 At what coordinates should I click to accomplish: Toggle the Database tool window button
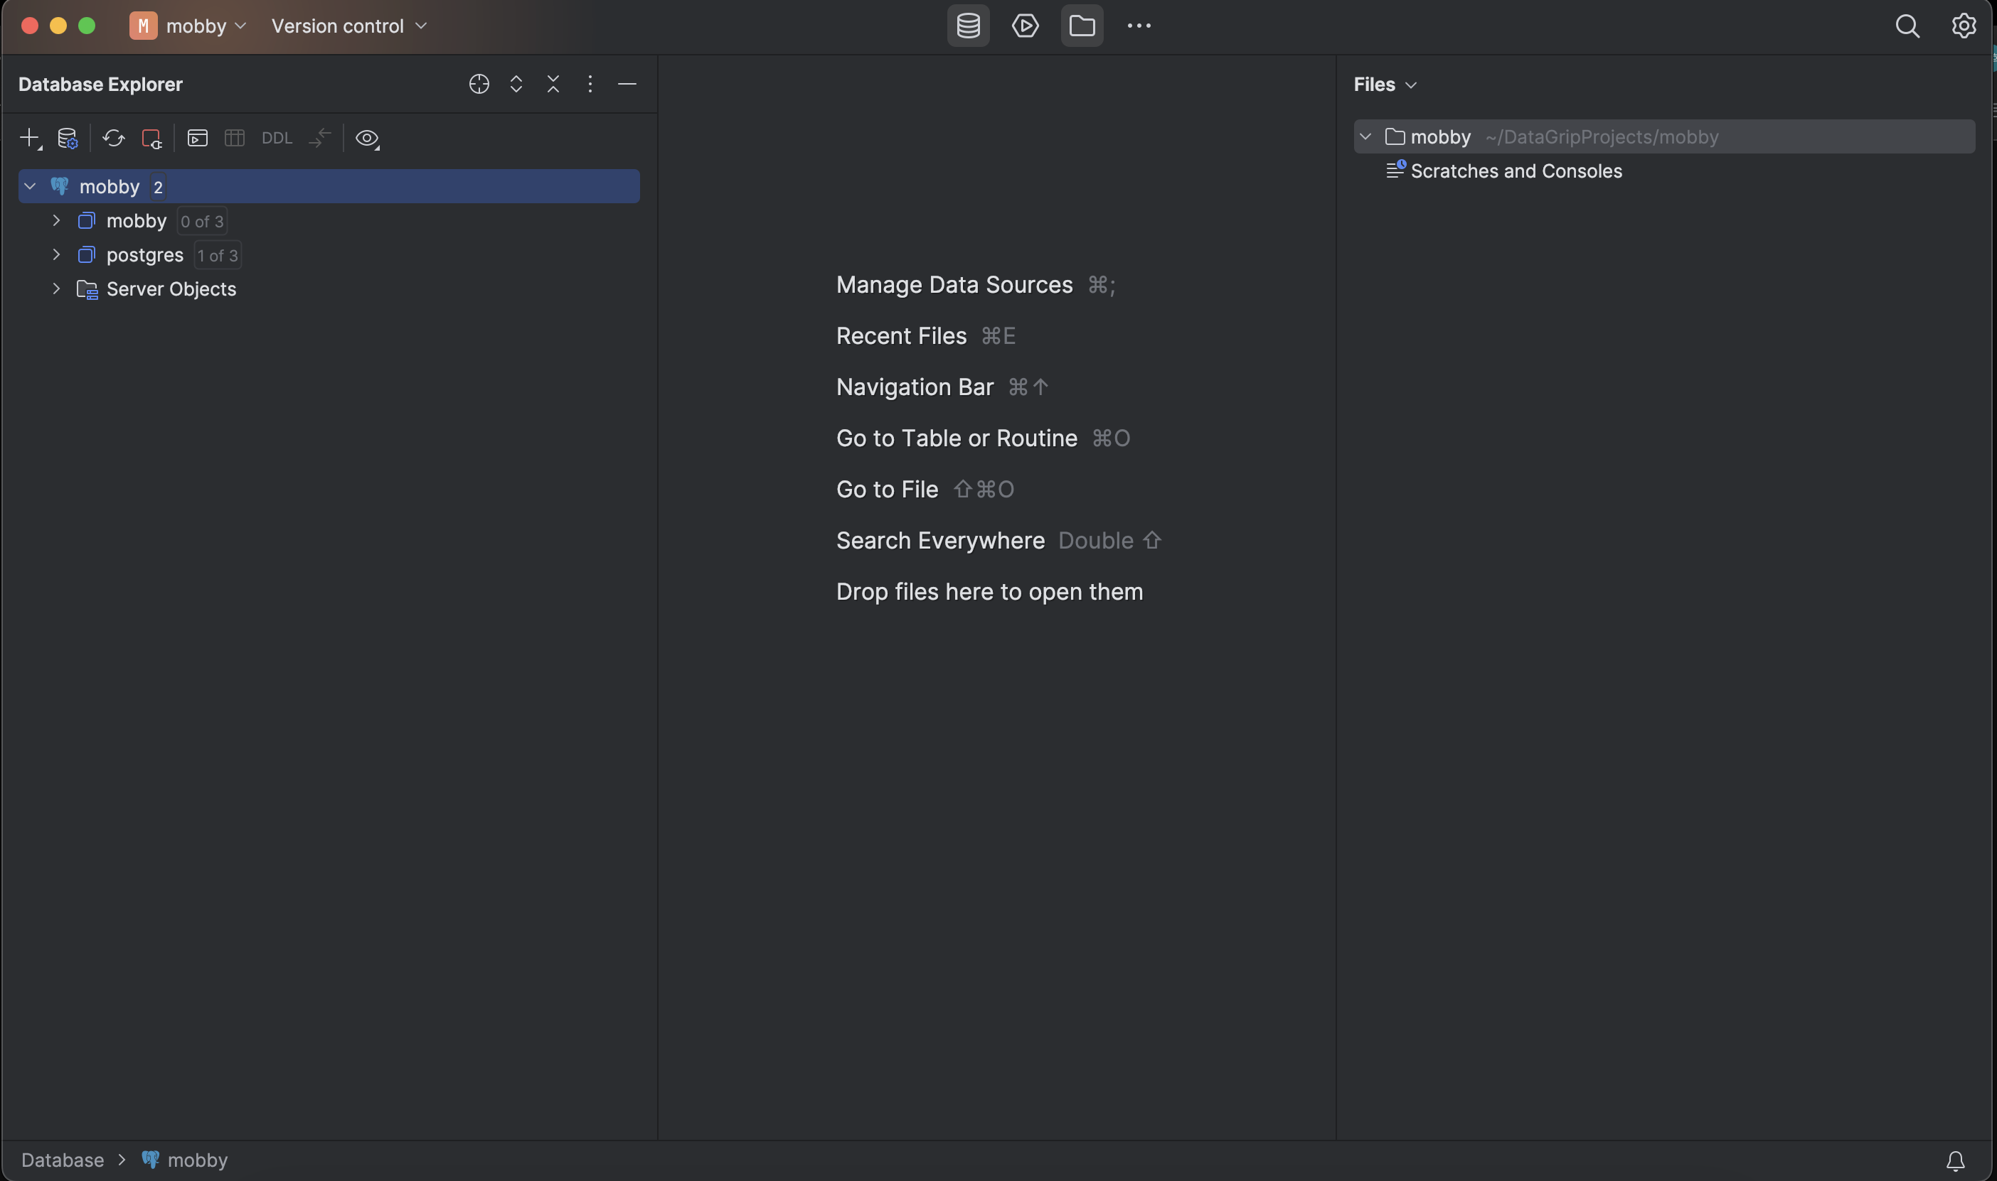968,26
